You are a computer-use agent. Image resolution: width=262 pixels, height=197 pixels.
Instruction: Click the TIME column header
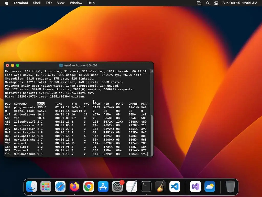(x=59, y=104)
